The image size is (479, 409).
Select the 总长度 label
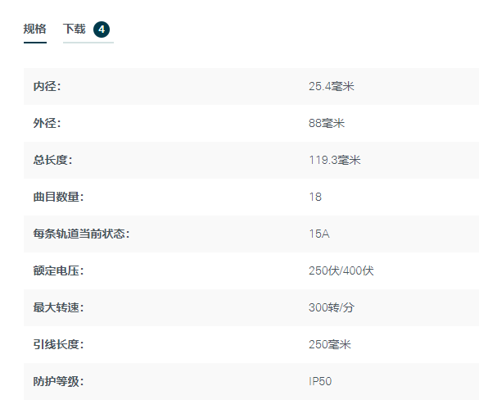tap(52, 160)
